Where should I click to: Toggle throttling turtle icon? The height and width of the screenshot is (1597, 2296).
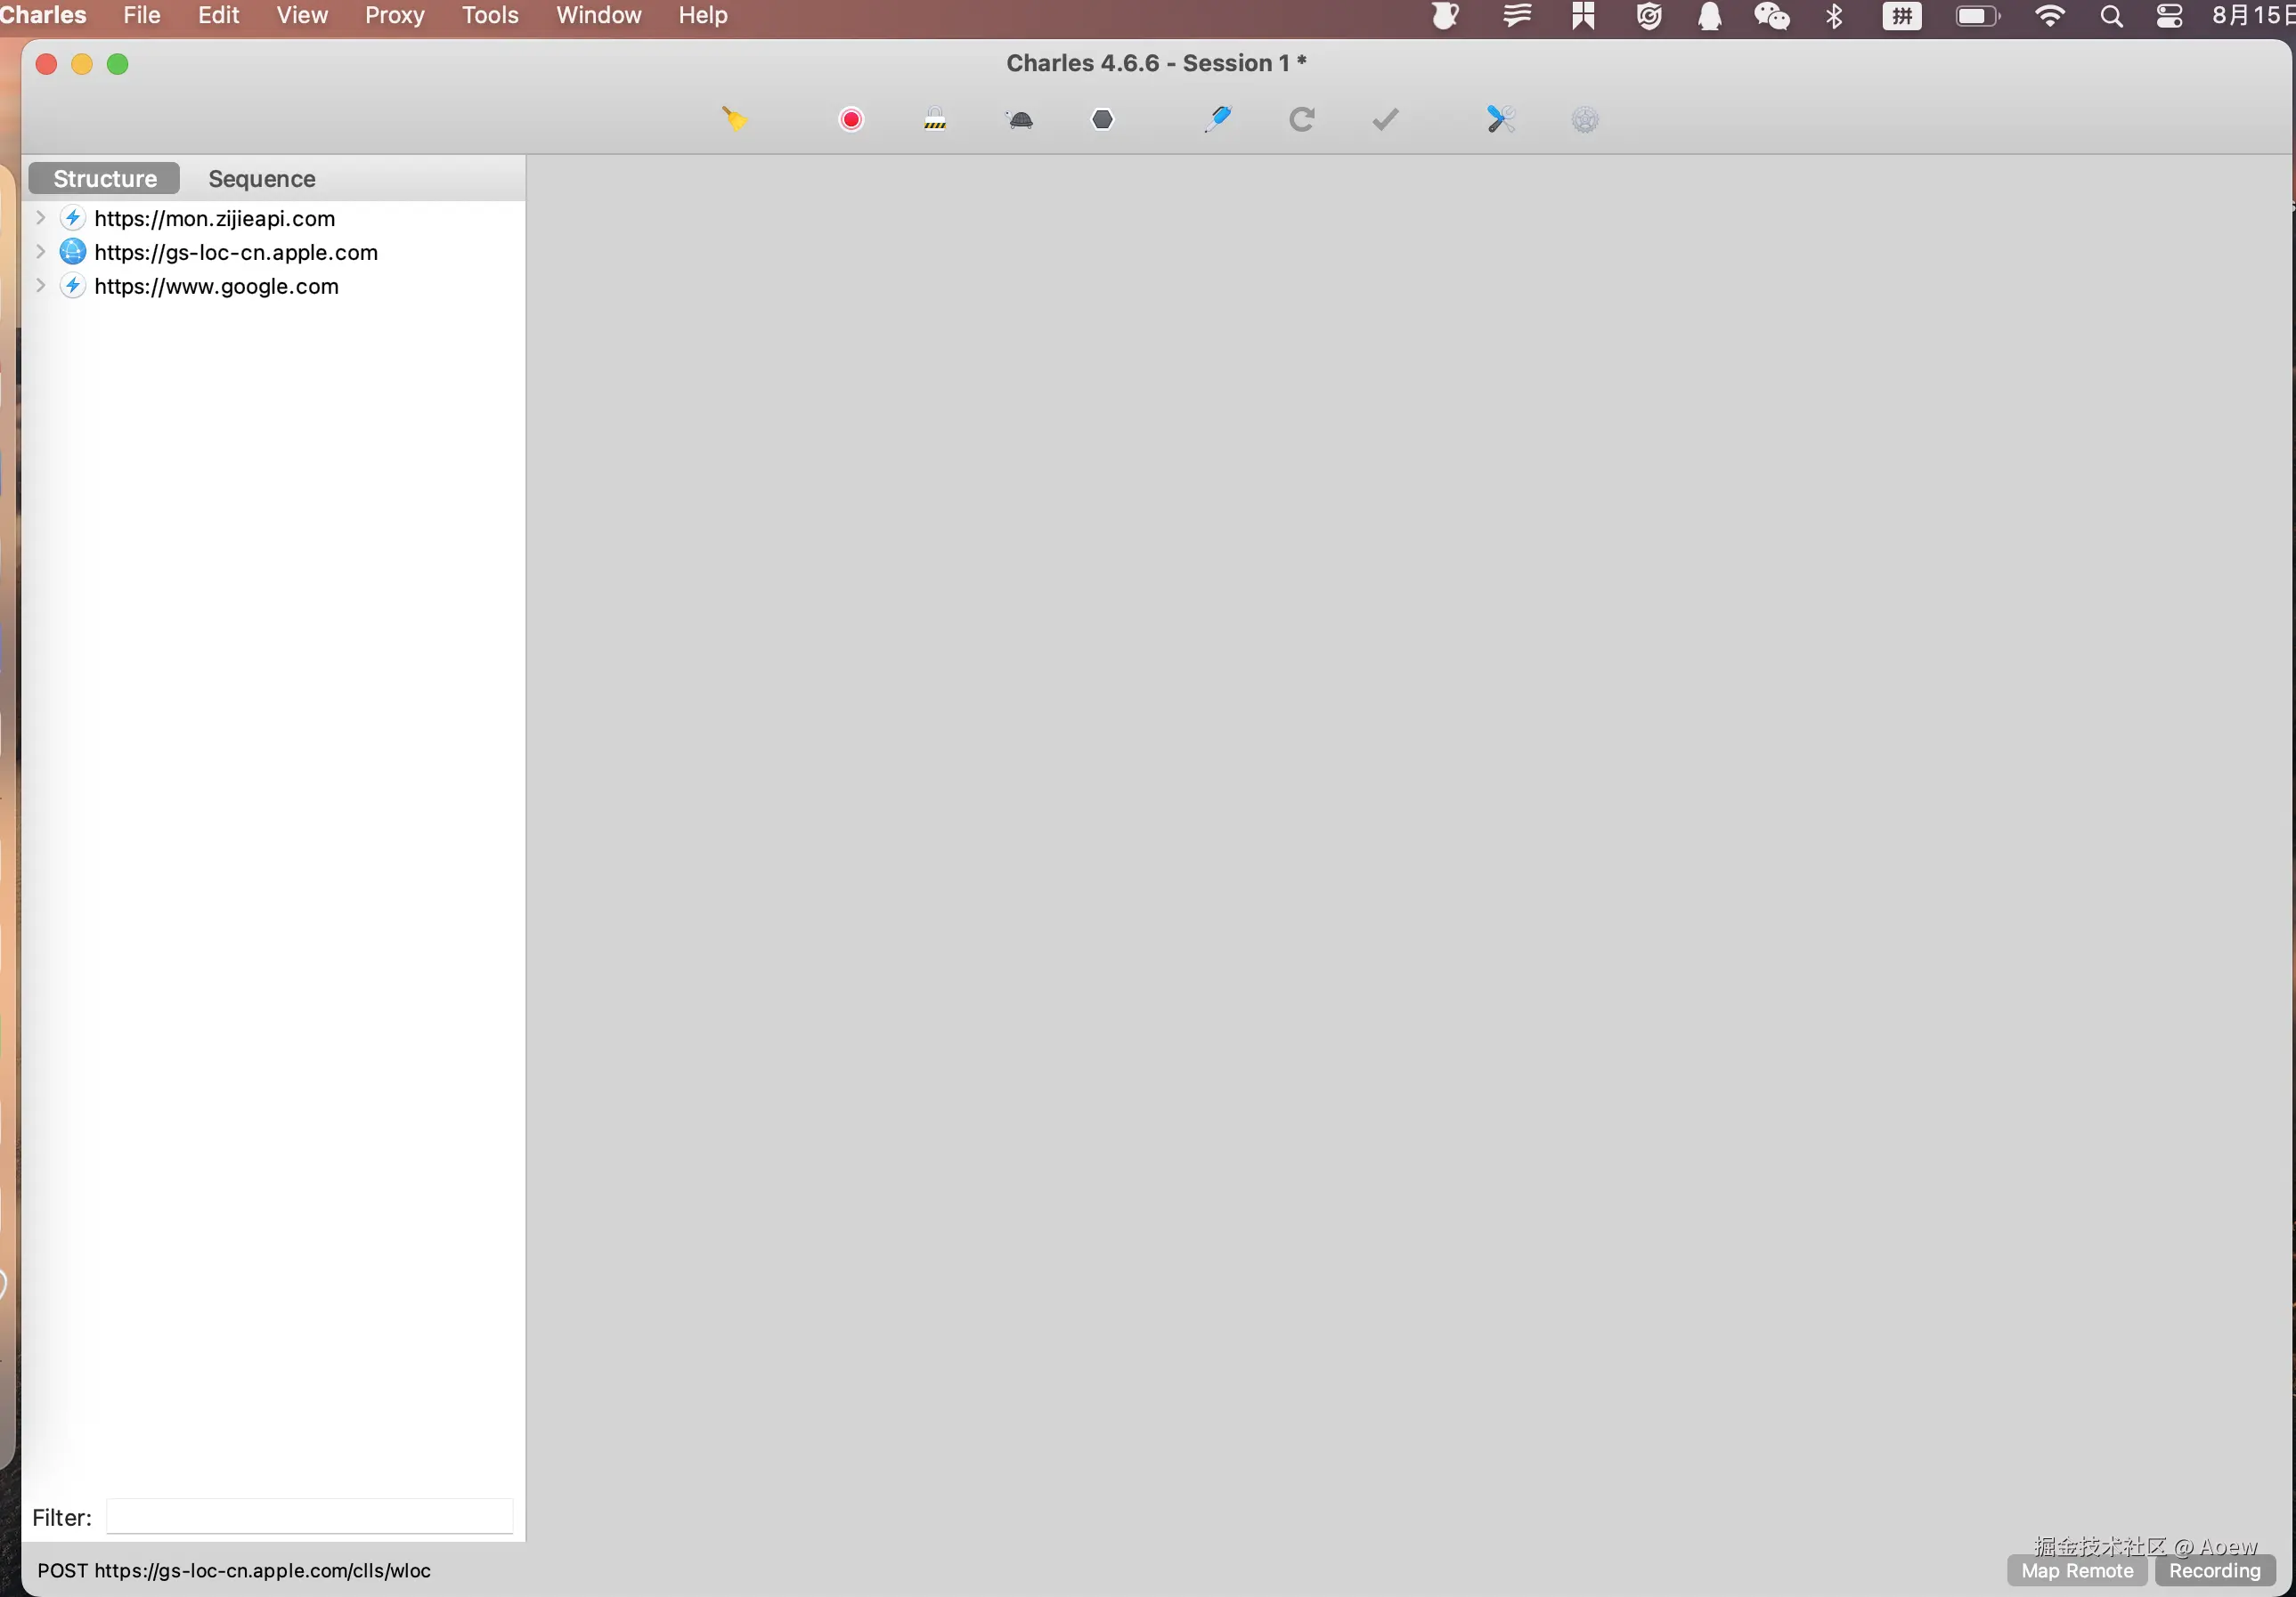tap(1020, 120)
